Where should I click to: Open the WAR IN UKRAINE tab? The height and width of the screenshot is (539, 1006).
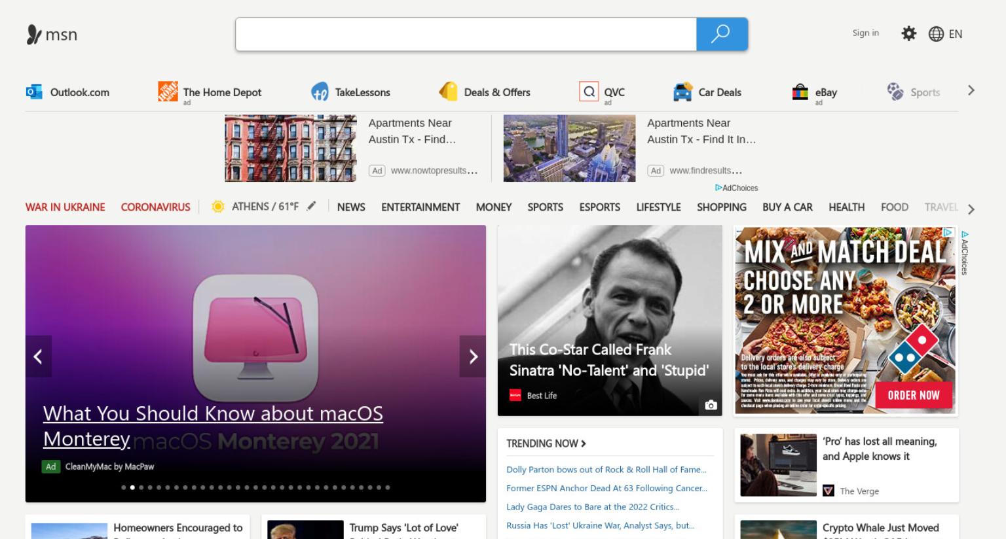tap(65, 207)
